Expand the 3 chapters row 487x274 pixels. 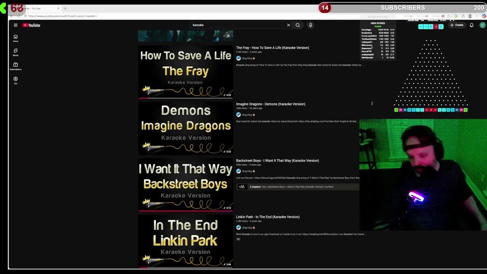click(298, 187)
